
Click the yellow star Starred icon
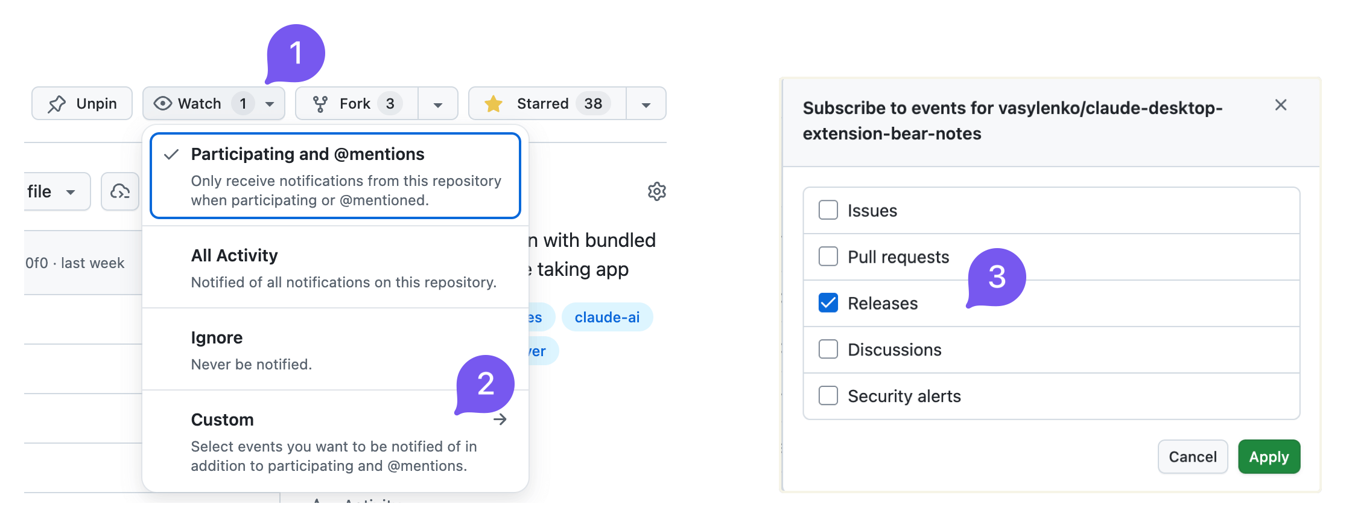tap(494, 104)
